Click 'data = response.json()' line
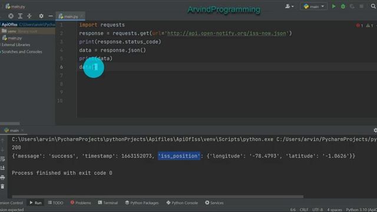 pos(113,50)
